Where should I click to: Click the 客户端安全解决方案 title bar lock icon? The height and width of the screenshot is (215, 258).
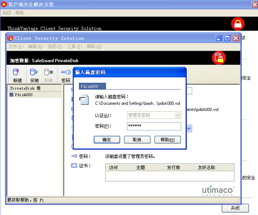coord(4,4)
